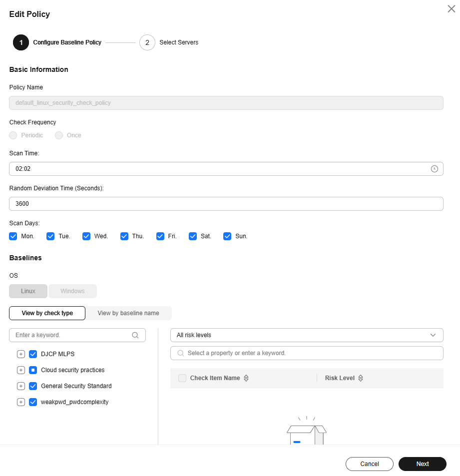Expand the DJCP MLPS tree node

[x=20, y=354]
